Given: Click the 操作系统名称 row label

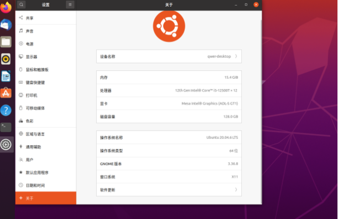Looking at the screenshot, I should 111,137.
